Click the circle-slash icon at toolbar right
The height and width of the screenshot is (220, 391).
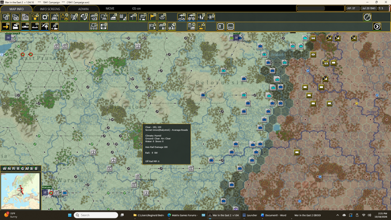367,17
